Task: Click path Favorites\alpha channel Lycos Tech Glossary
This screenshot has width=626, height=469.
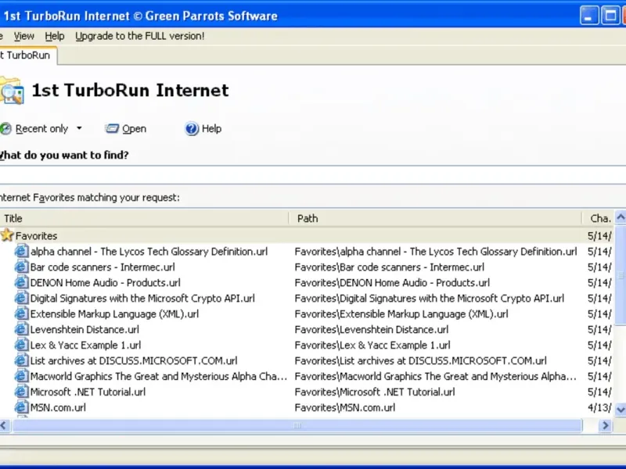Action: pyautogui.click(x=436, y=252)
